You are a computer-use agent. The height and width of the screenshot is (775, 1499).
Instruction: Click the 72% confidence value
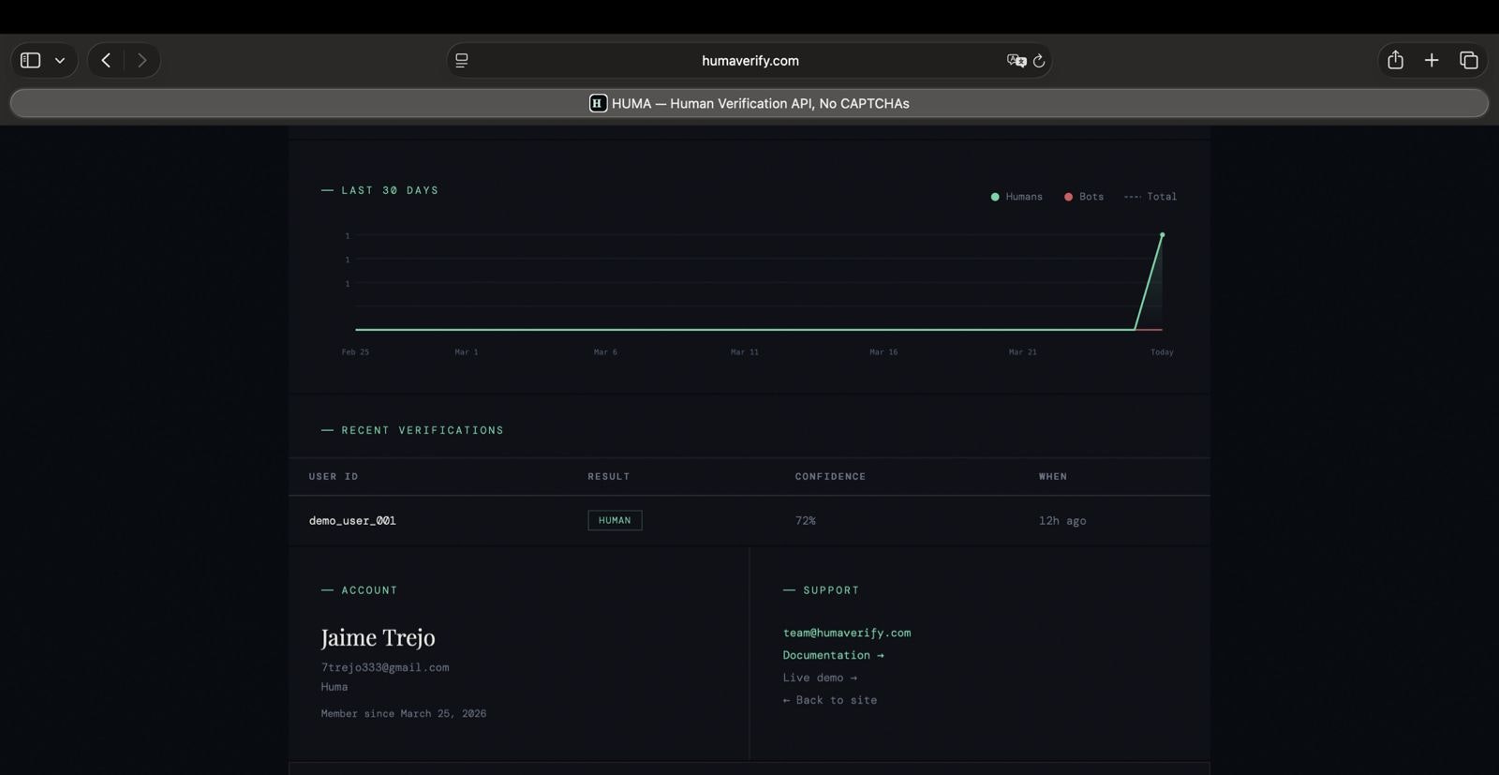[806, 520]
